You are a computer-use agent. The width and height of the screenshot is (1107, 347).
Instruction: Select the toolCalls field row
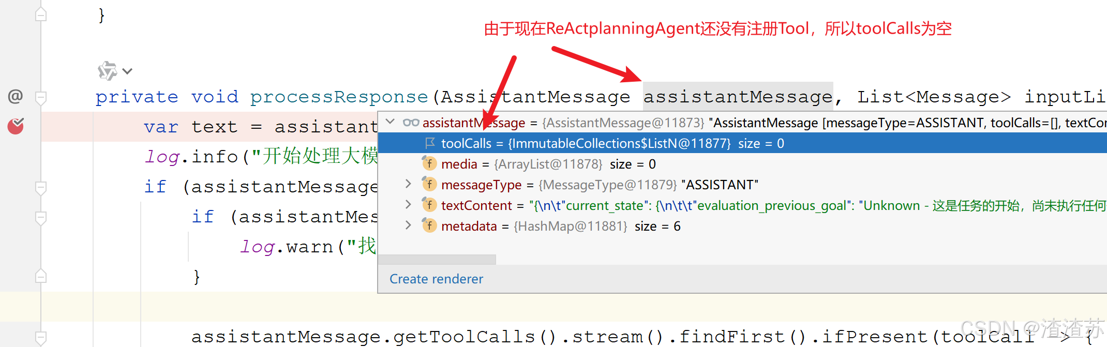[742, 143]
